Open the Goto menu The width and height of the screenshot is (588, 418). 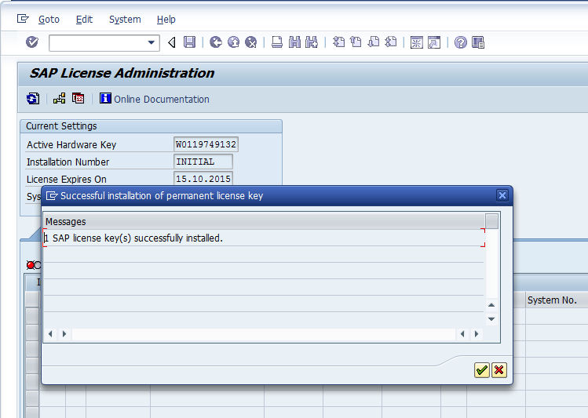(49, 19)
